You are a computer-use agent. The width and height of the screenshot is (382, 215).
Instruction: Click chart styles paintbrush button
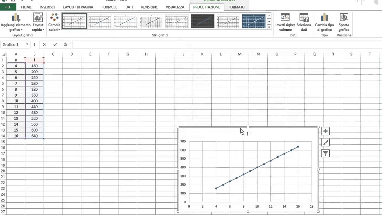tap(325, 142)
